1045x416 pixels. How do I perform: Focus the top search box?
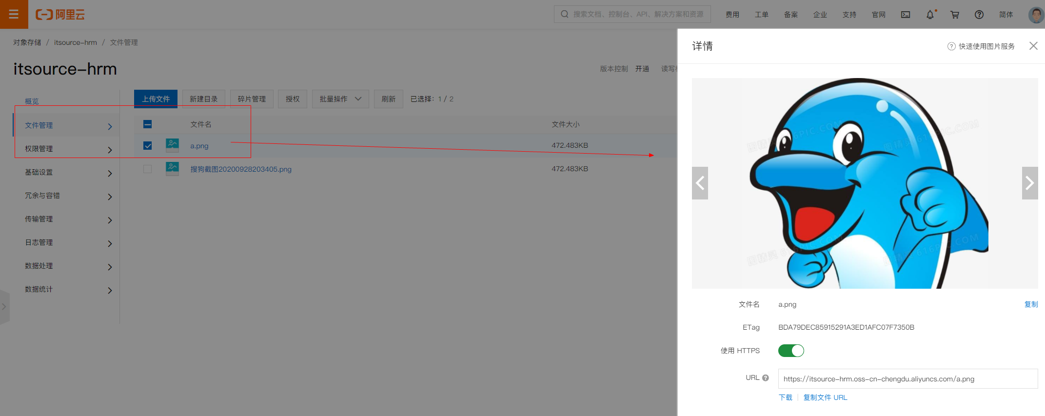(632, 14)
